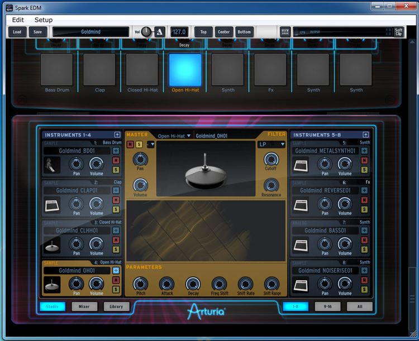Collapse the Instruments 5-8 panel arrow
419x341 pixels.
[365, 135]
